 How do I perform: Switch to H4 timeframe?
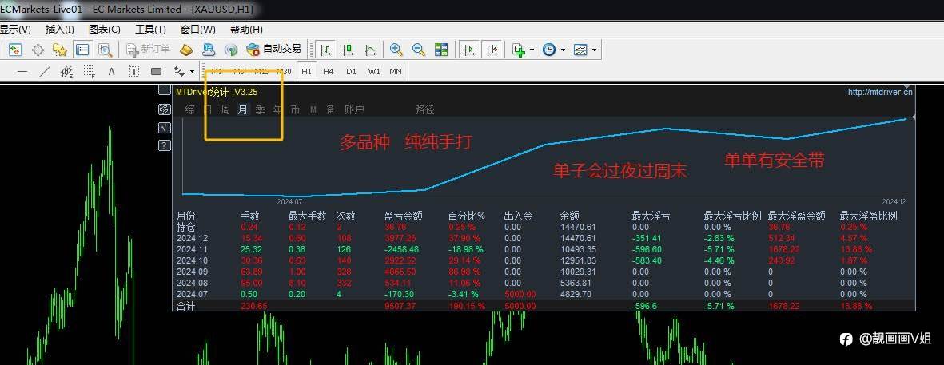(x=328, y=72)
